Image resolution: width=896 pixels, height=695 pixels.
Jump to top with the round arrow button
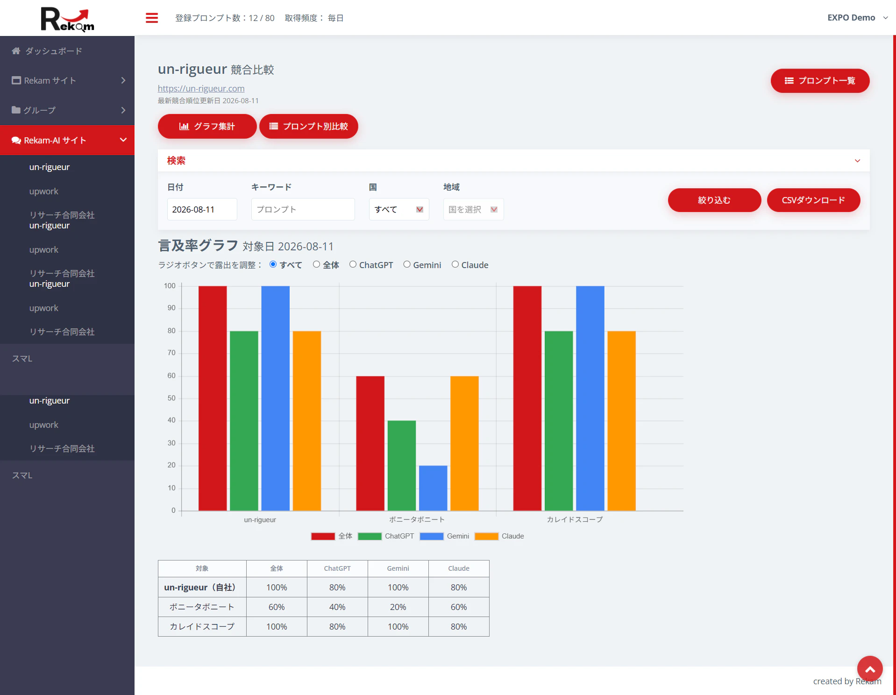point(869,669)
